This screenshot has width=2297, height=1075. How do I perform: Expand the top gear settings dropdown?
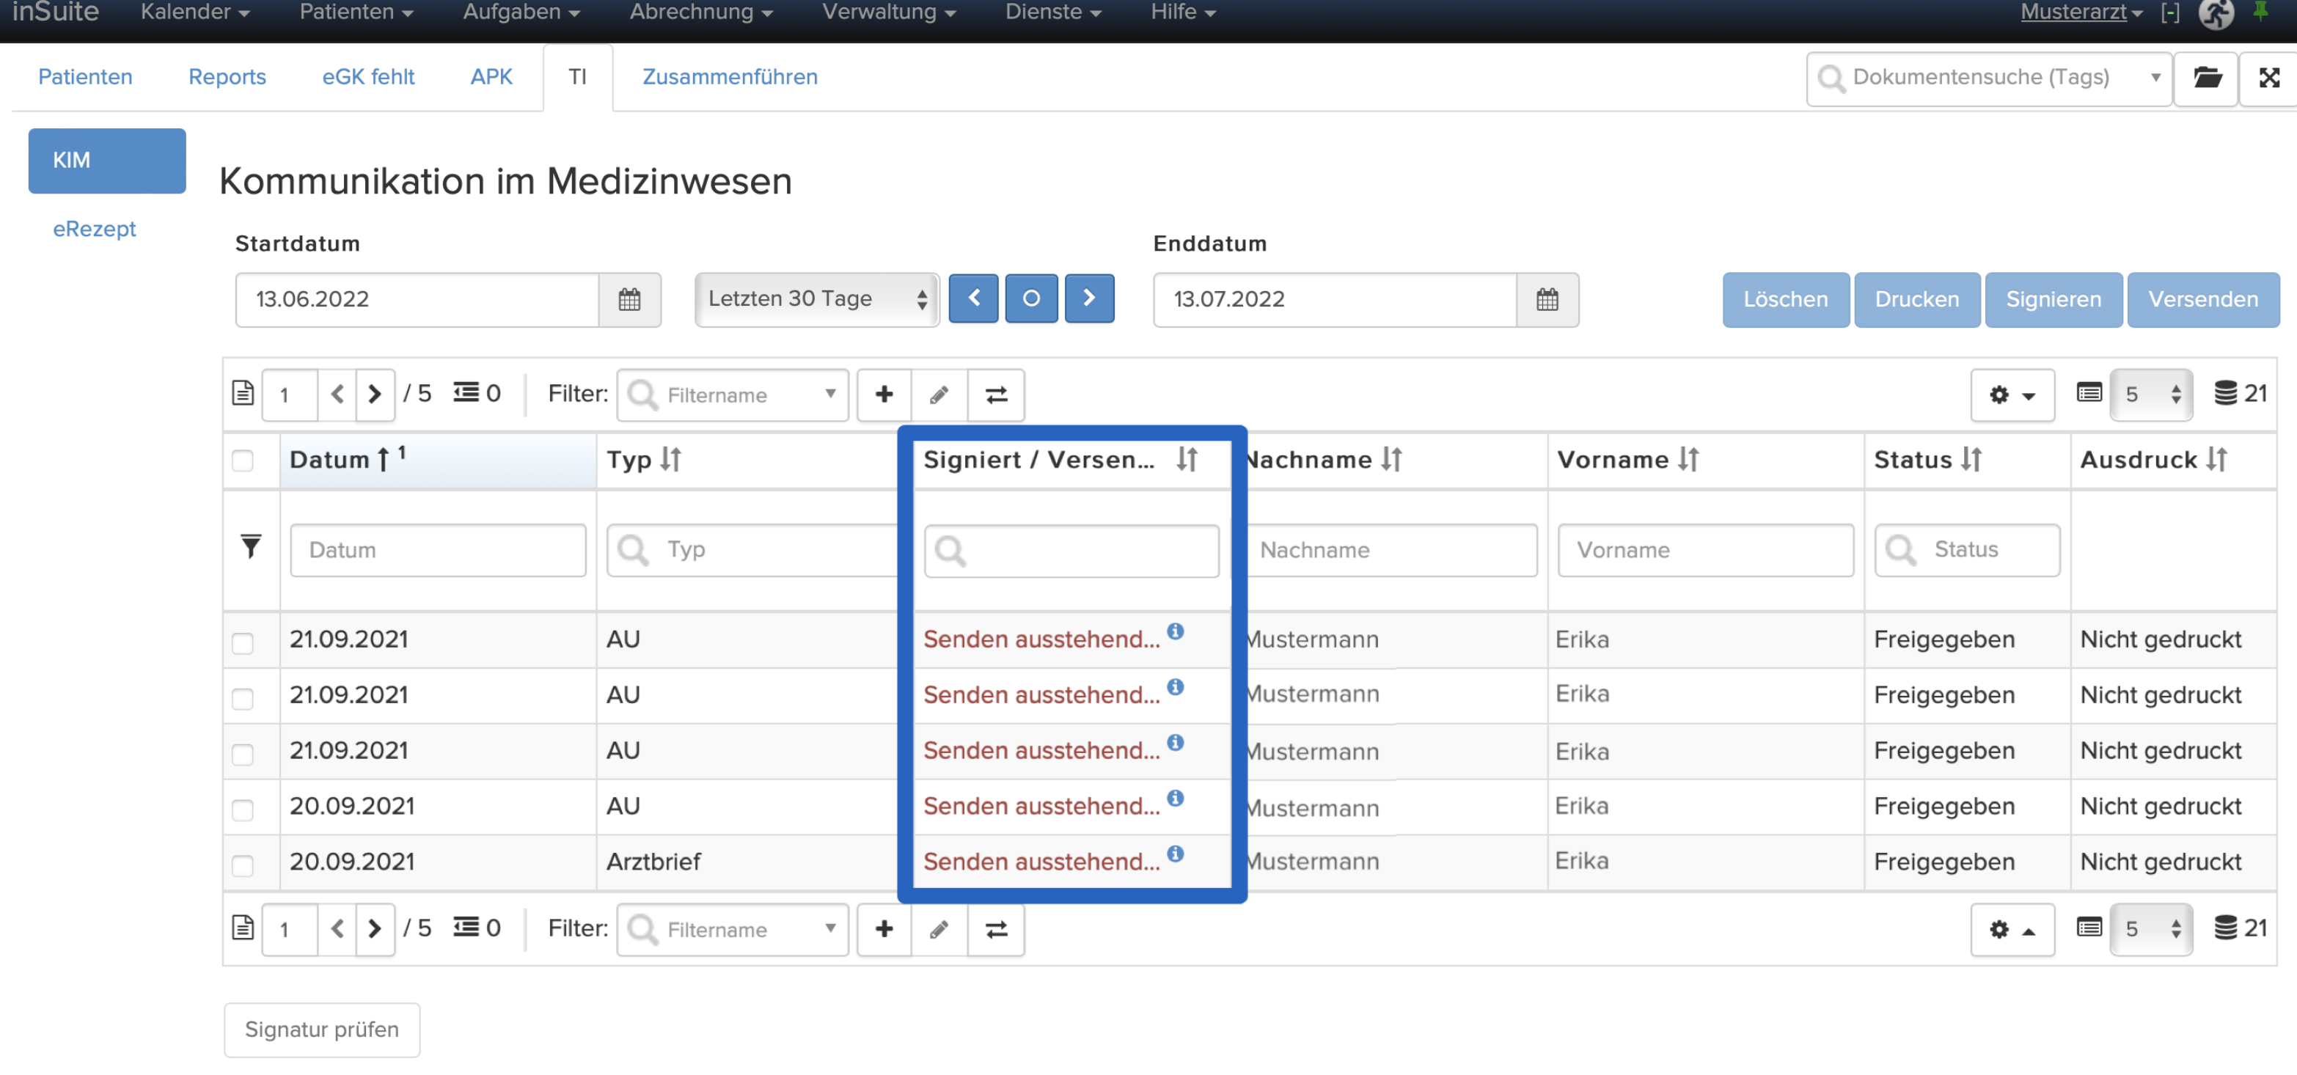point(2012,394)
